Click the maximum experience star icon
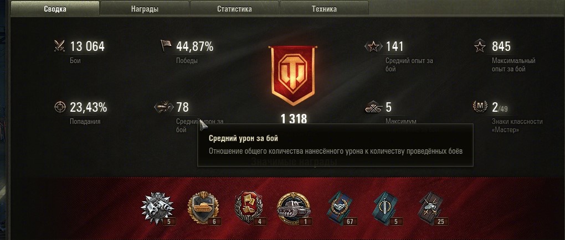 click(480, 46)
